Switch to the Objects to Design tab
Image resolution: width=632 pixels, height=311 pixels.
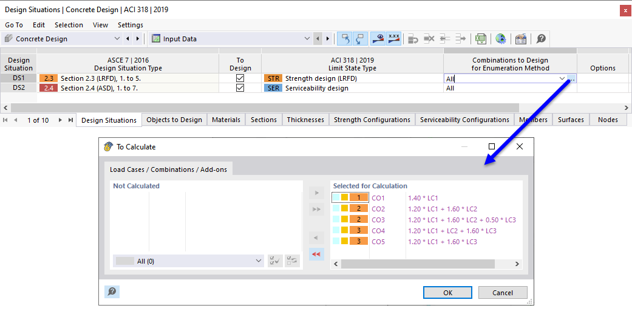(174, 120)
